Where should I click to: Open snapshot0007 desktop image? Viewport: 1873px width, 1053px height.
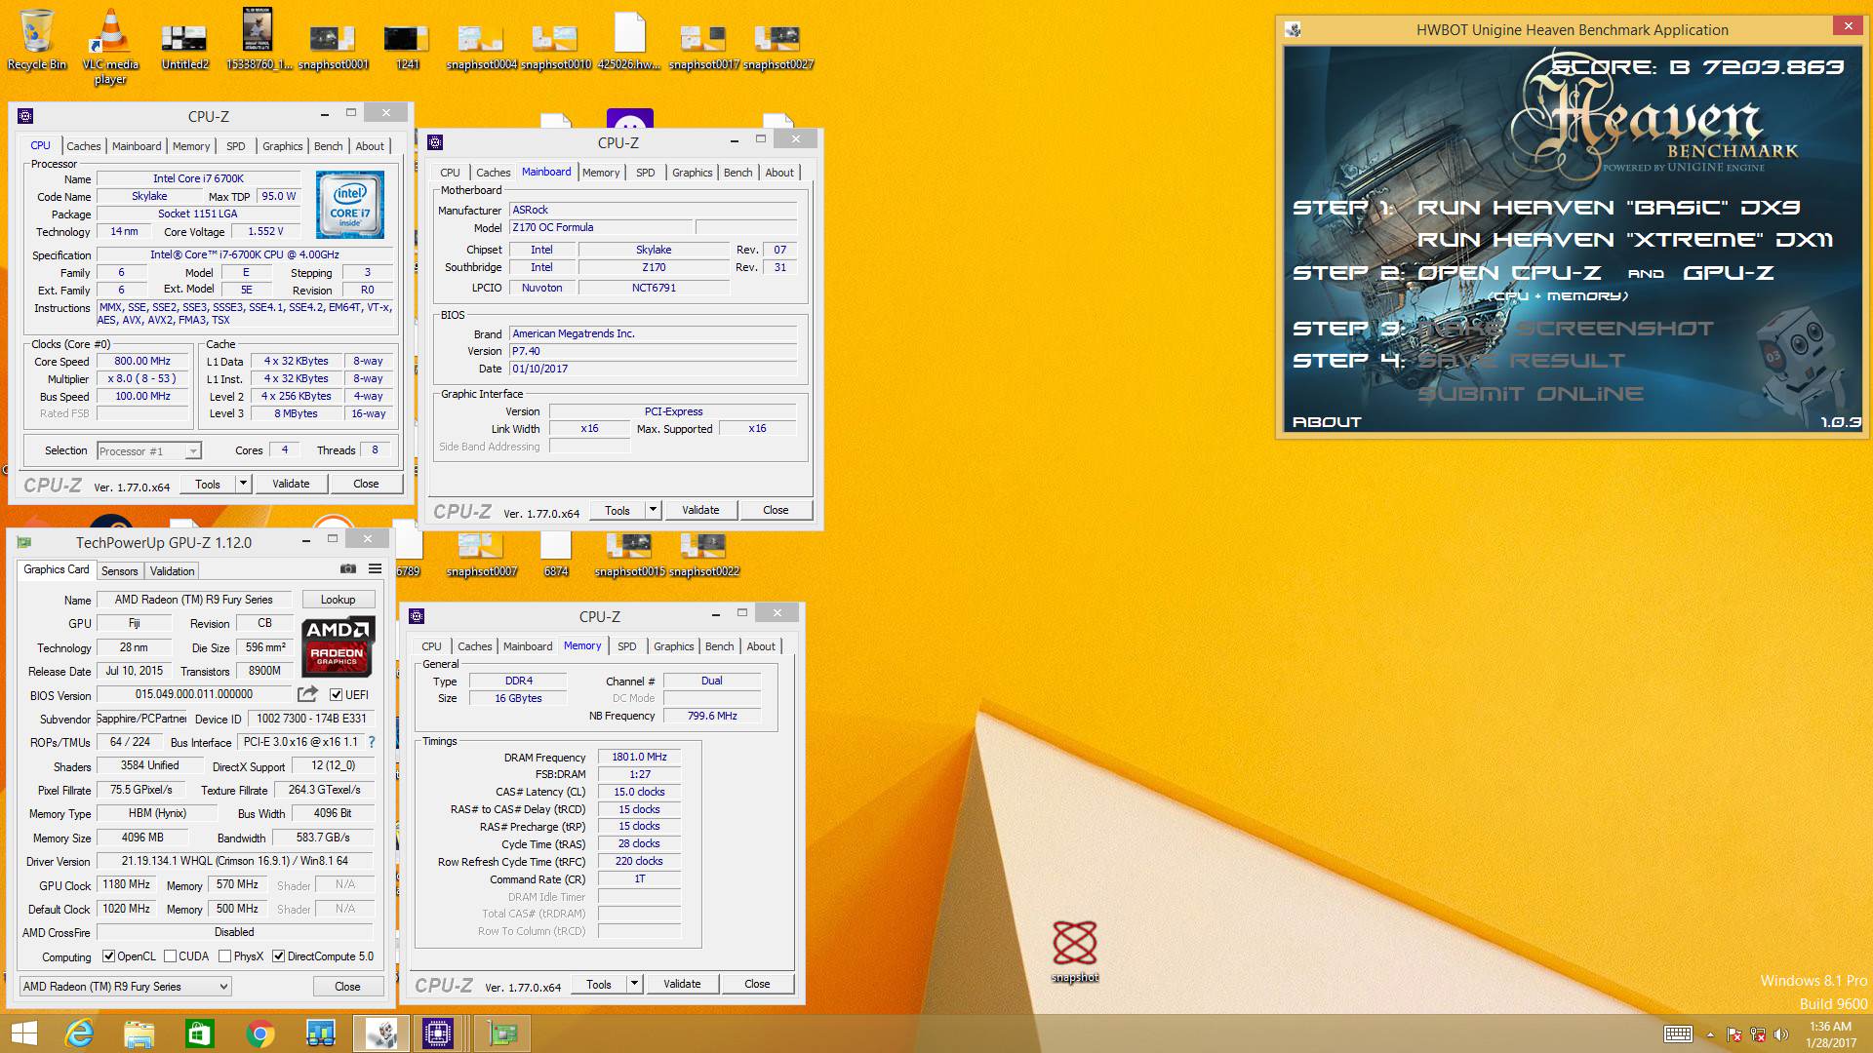pos(481,556)
